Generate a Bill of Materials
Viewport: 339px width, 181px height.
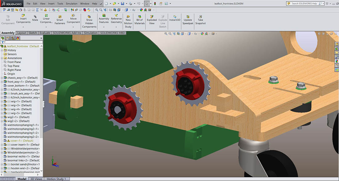tap(139, 20)
